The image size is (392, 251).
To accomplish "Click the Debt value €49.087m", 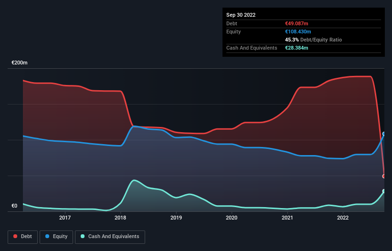I will (x=297, y=23).
